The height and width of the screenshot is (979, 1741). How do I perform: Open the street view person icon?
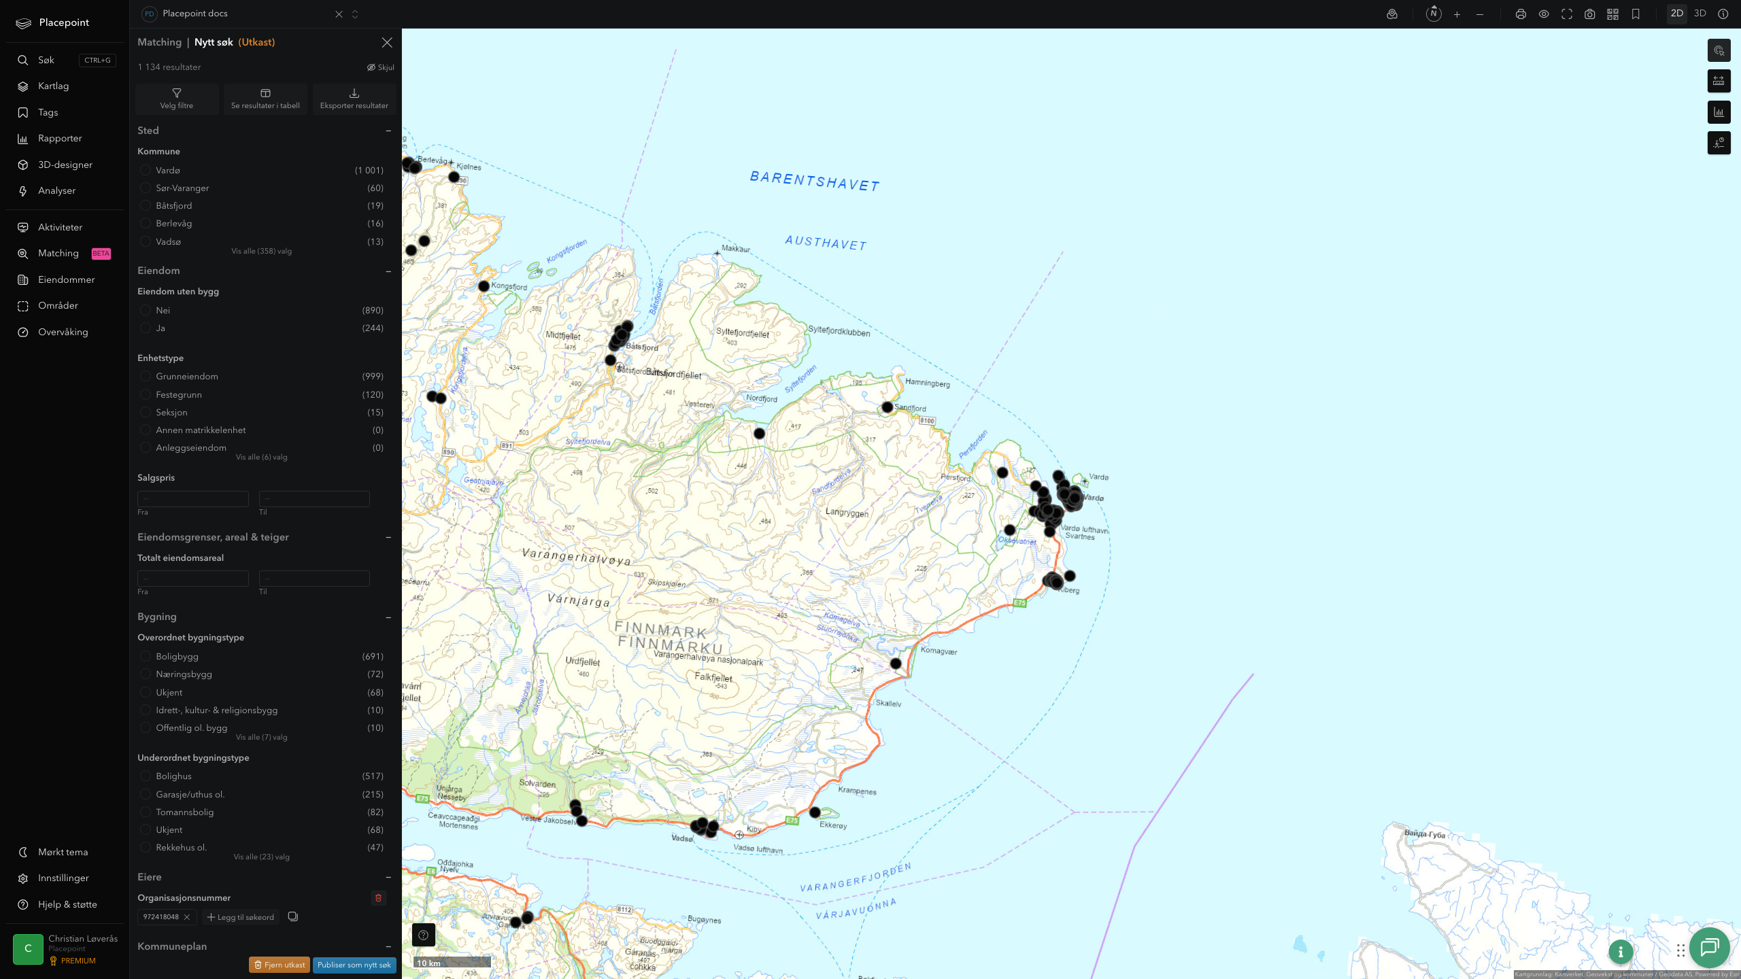tap(1719, 143)
